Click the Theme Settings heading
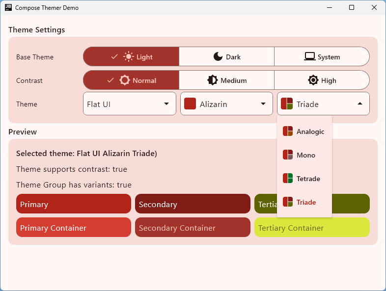Image resolution: width=386 pixels, height=291 pixels. pyautogui.click(x=37, y=30)
